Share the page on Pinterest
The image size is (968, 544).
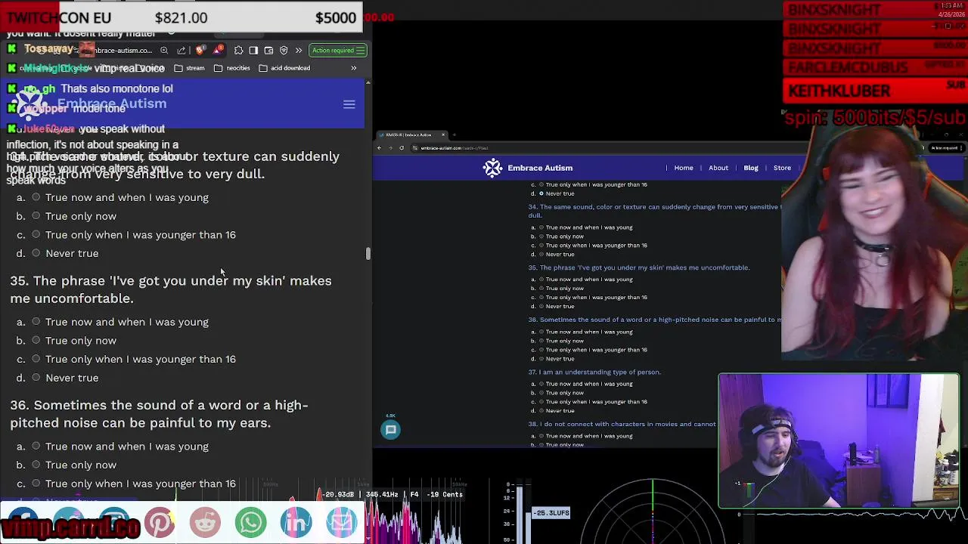160,522
